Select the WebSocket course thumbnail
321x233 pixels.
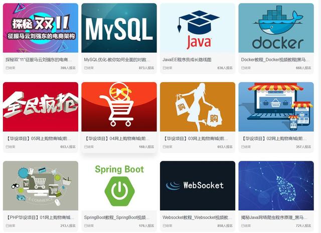(198, 185)
